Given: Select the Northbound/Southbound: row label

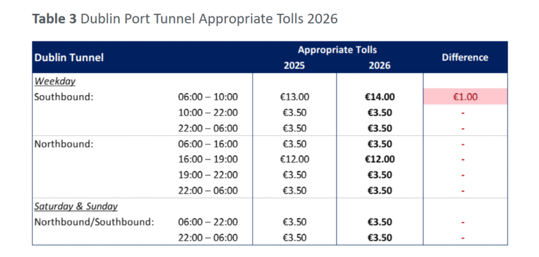Looking at the screenshot, I should 94,222.
